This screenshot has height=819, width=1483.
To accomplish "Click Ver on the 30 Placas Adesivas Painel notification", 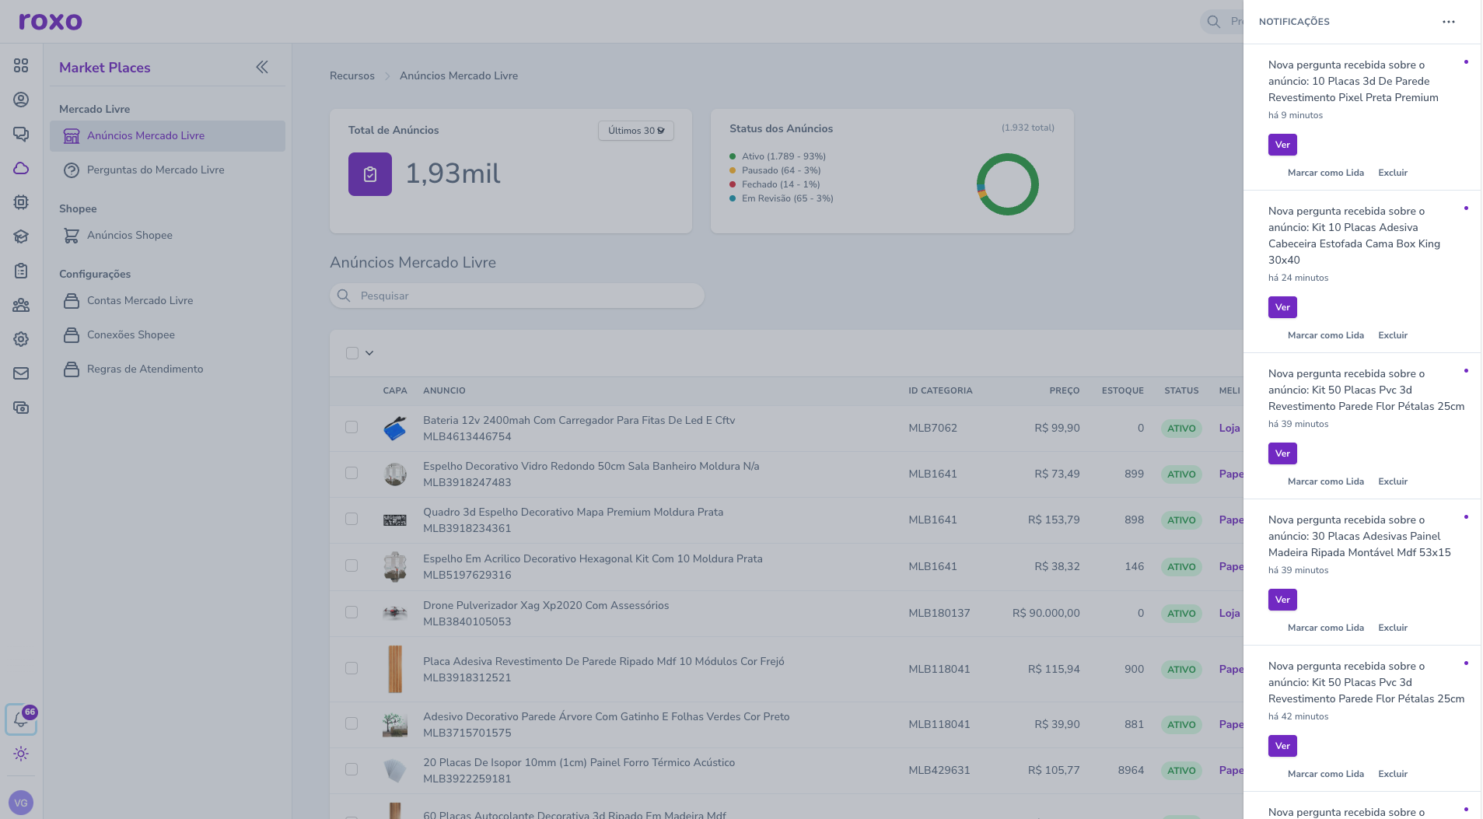I will [1282, 600].
